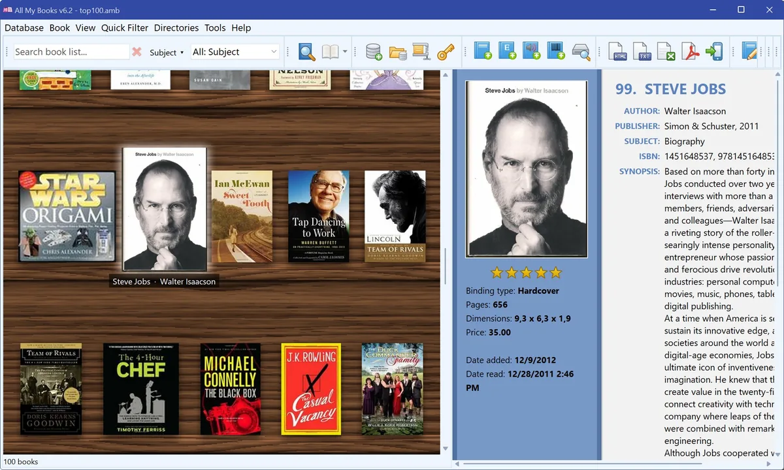The image size is (784, 470).
Task: Expand the All: Subject combo box
Action: [235, 52]
